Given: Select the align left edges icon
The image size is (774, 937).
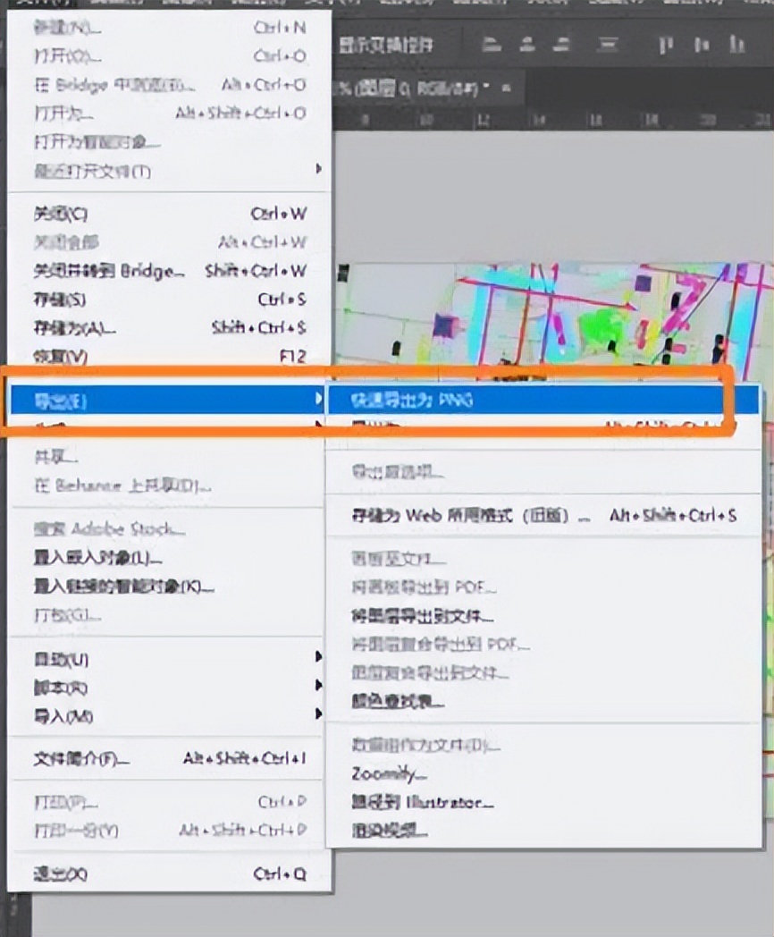Looking at the screenshot, I should coord(491,43).
